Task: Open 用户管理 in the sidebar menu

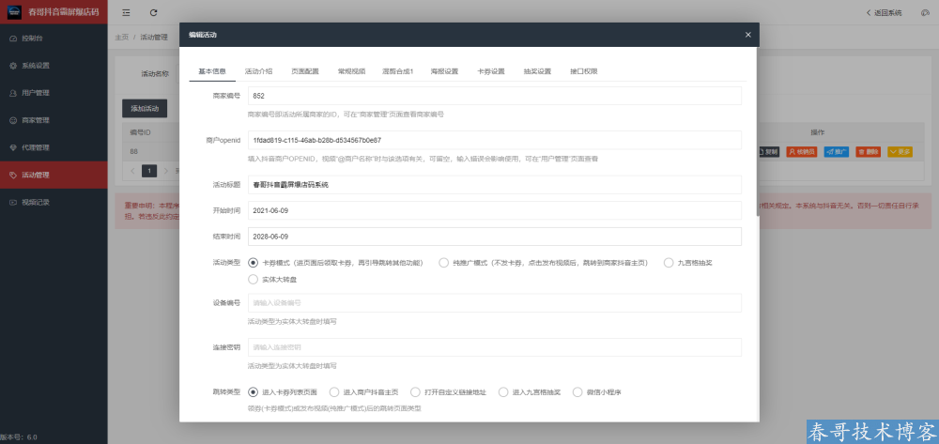Action: point(54,93)
